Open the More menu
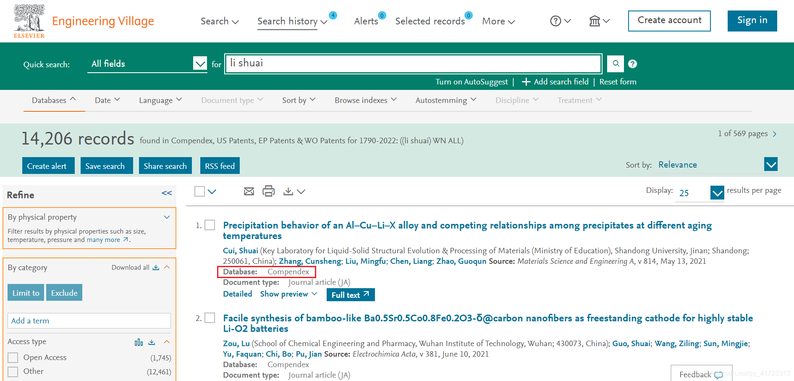The height and width of the screenshot is (381, 794). pyautogui.click(x=498, y=21)
